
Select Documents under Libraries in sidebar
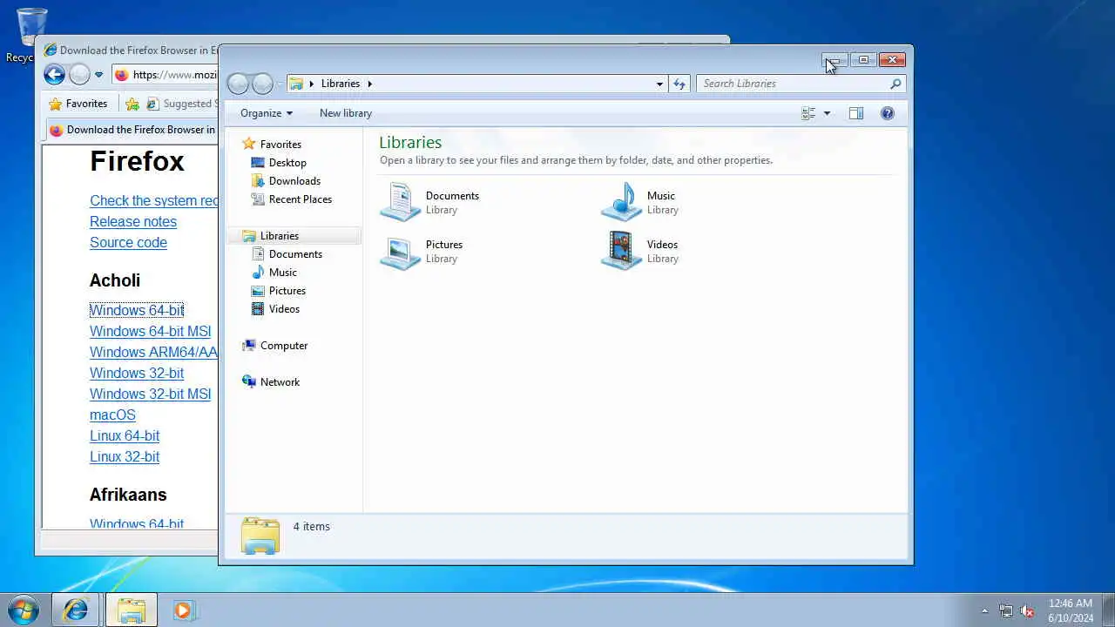tap(295, 254)
